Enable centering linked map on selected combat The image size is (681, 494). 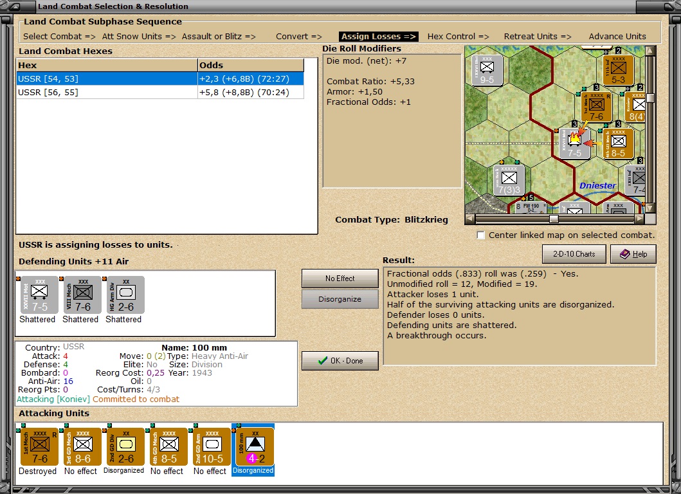[x=480, y=235]
